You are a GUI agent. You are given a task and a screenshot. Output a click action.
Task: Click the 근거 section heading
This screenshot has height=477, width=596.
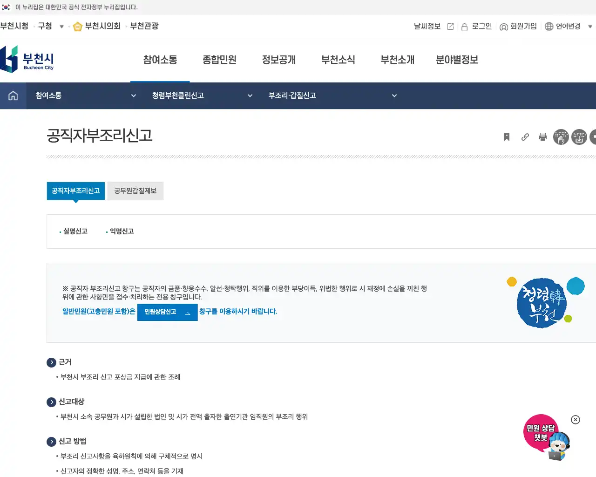[x=65, y=362]
